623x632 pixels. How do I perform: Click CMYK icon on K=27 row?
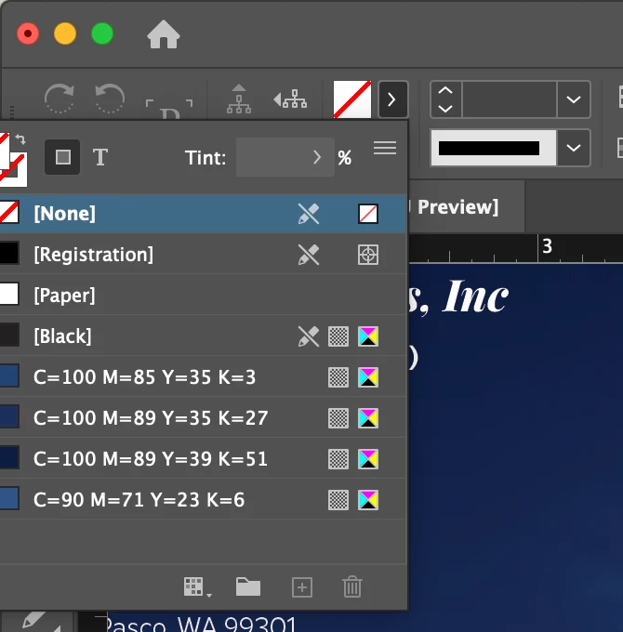[x=368, y=418]
